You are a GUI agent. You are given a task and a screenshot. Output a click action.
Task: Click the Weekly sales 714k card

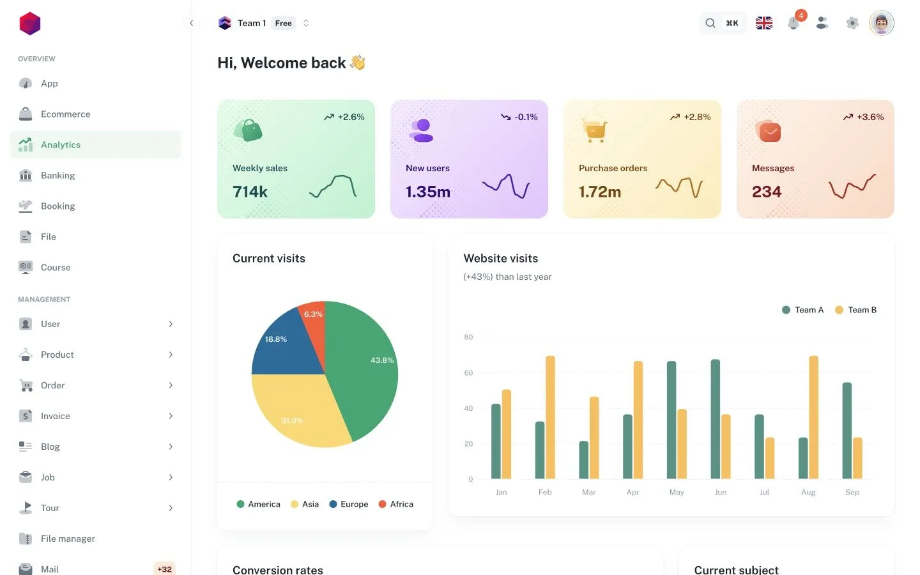click(296, 159)
